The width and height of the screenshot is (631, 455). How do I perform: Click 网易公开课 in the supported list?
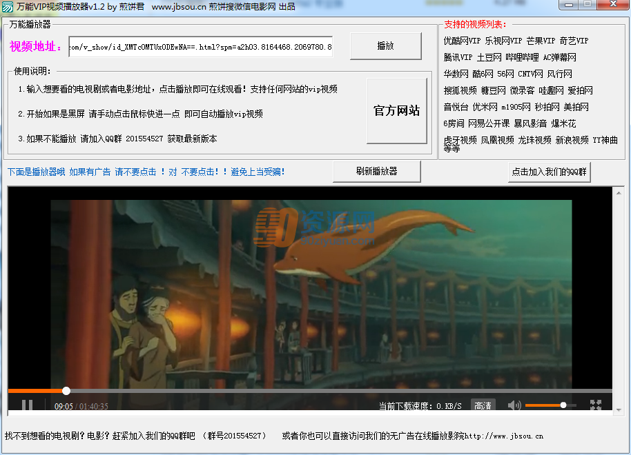489,123
